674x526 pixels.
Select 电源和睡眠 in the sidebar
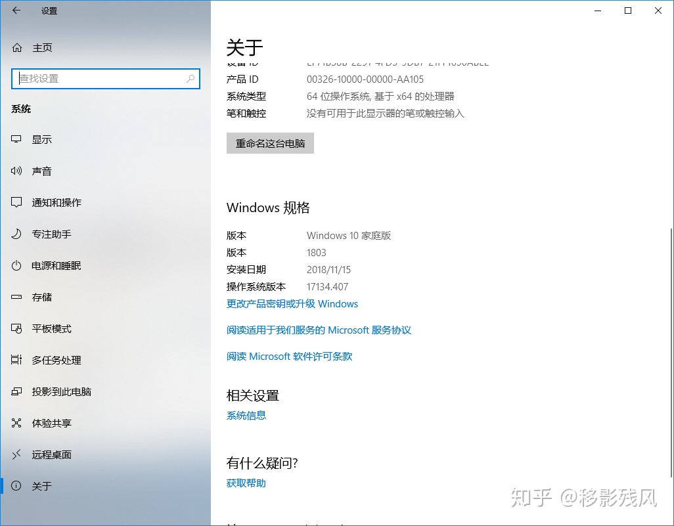coord(56,265)
